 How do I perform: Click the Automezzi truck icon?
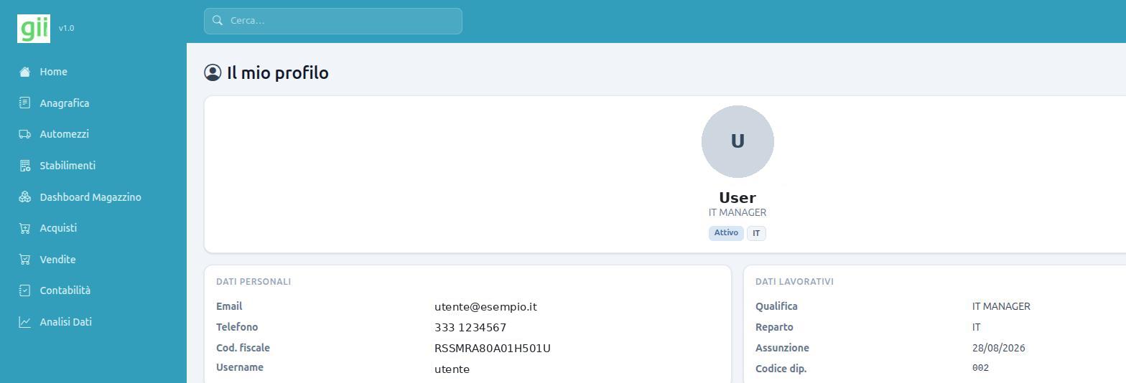[x=25, y=134]
